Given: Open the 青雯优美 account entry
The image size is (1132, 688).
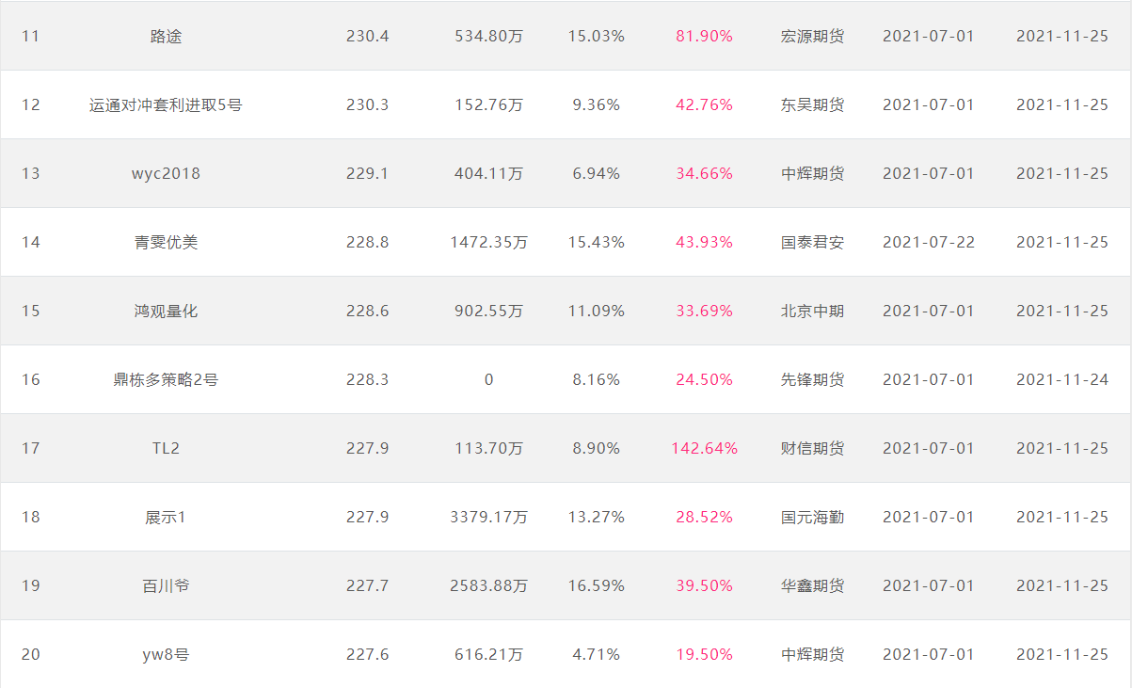Looking at the screenshot, I should [166, 243].
